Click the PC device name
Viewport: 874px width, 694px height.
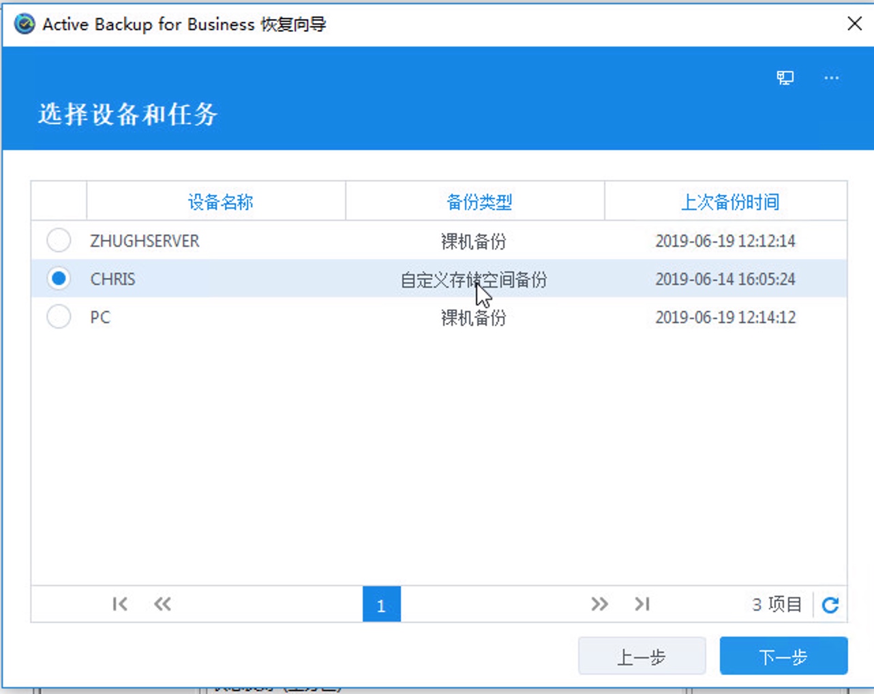tap(100, 317)
